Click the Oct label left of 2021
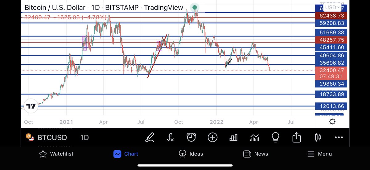 [28, 122]
